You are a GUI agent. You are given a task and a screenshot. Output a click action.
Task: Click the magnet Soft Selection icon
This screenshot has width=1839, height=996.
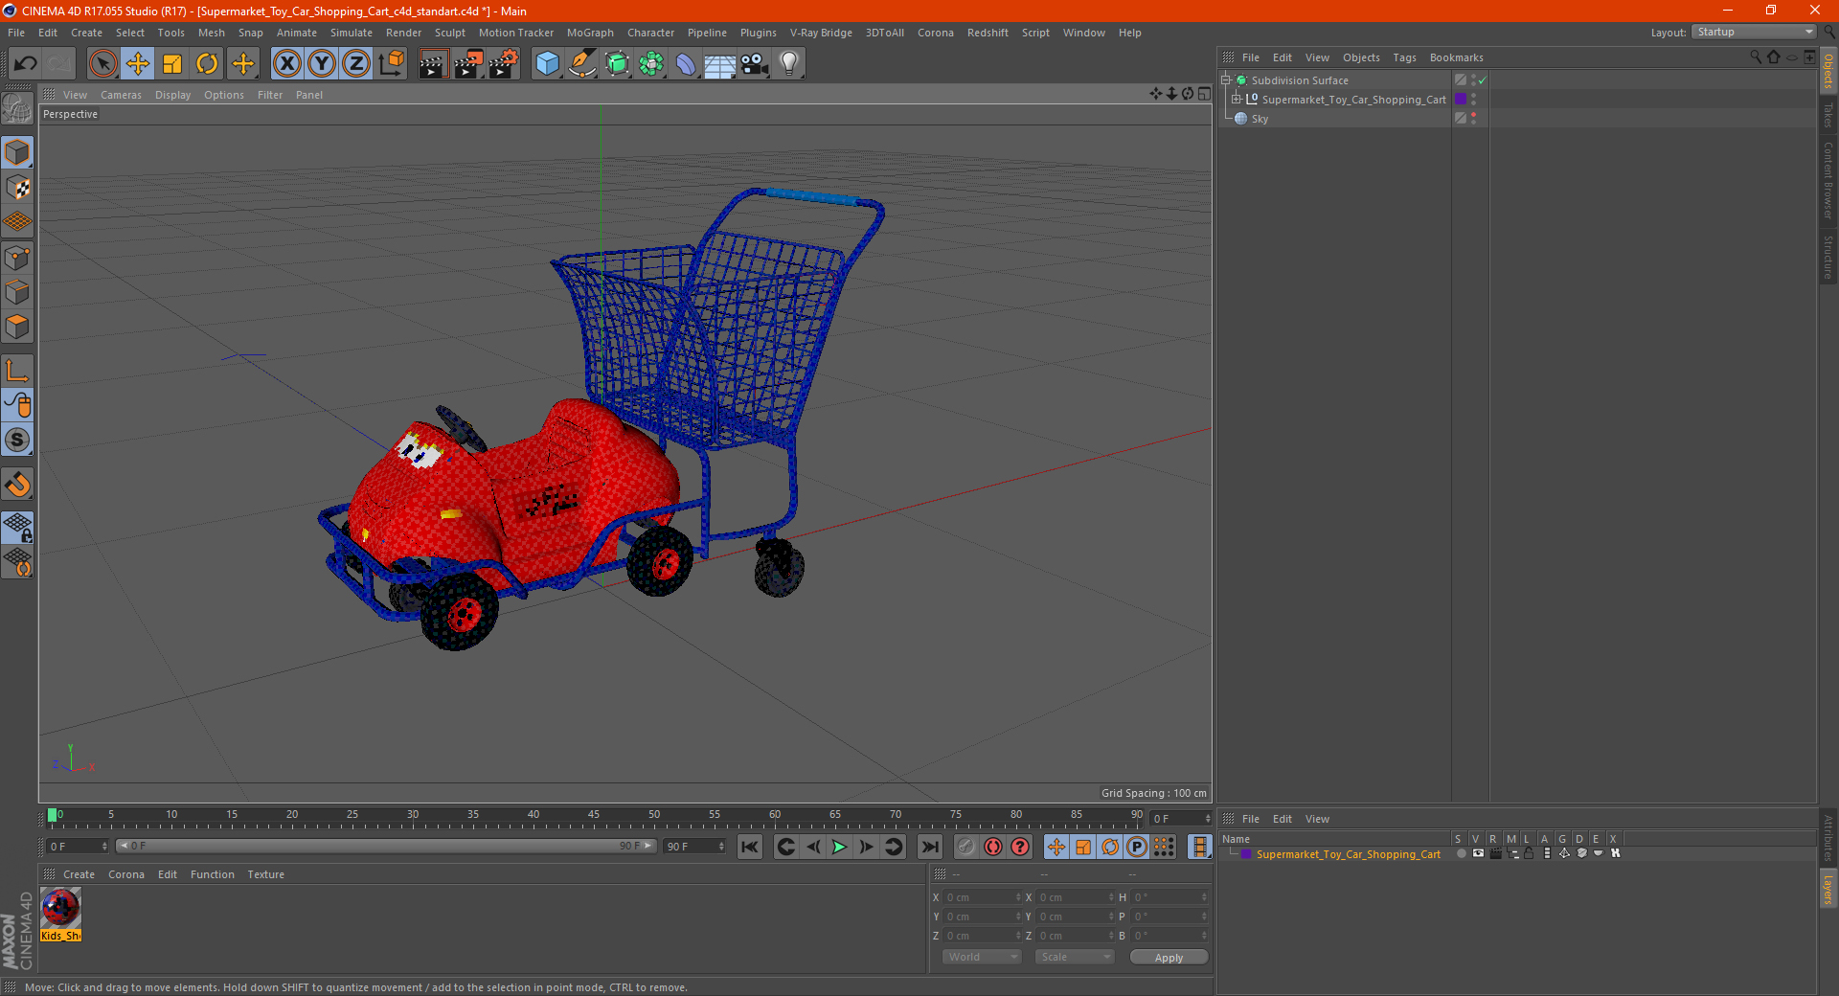pyautogui.click(x=17, y=484)
